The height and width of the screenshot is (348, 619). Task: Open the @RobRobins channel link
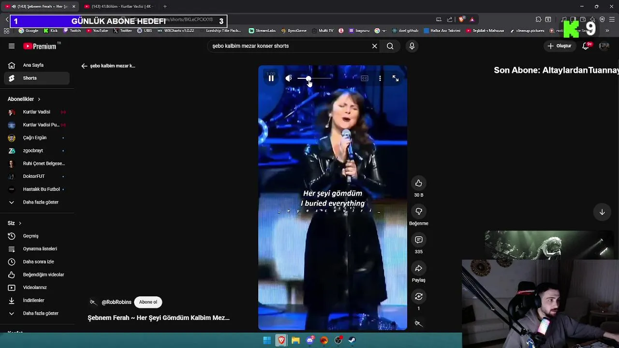pos(117,302)
